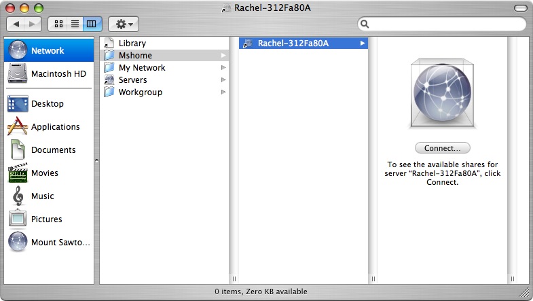Viewport: 533px width, 301px height.
Task: Expand Rachel-312Fa80A with its arrow
Action: (x=363, y=43)
